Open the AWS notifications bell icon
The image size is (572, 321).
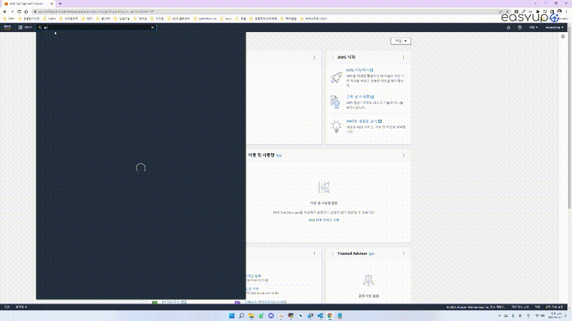point(508,27)
